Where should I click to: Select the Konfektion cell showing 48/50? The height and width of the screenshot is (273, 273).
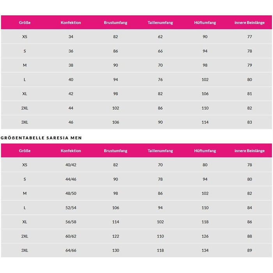click(71, 193)
